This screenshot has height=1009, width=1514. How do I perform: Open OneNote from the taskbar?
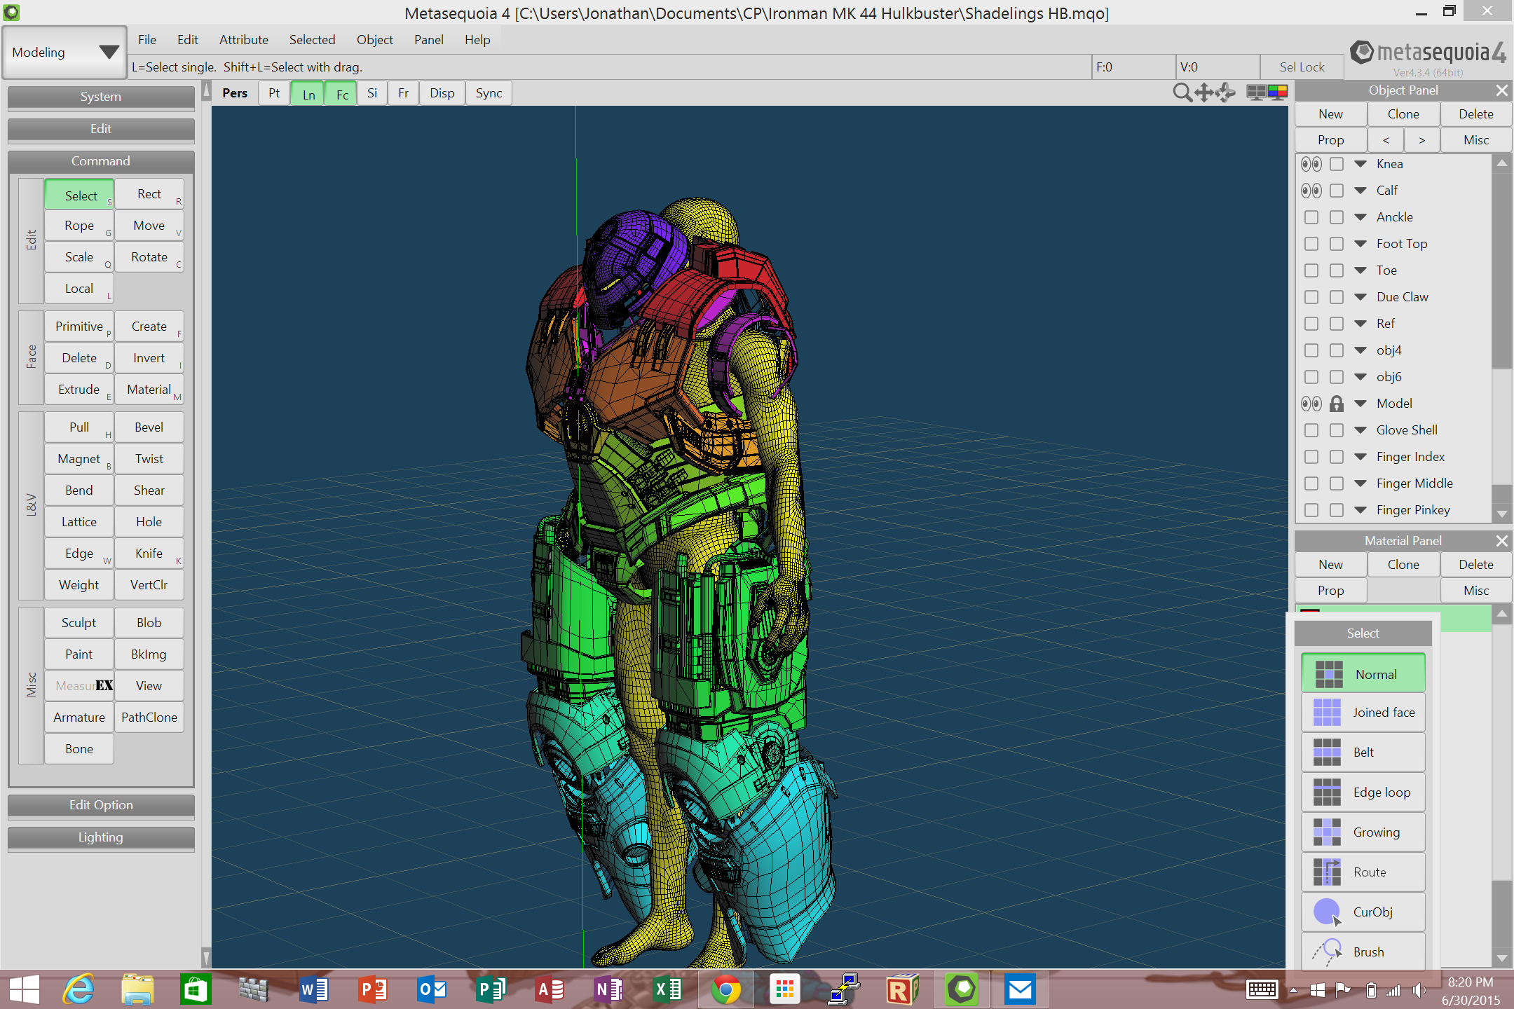[x=608, y=989]
